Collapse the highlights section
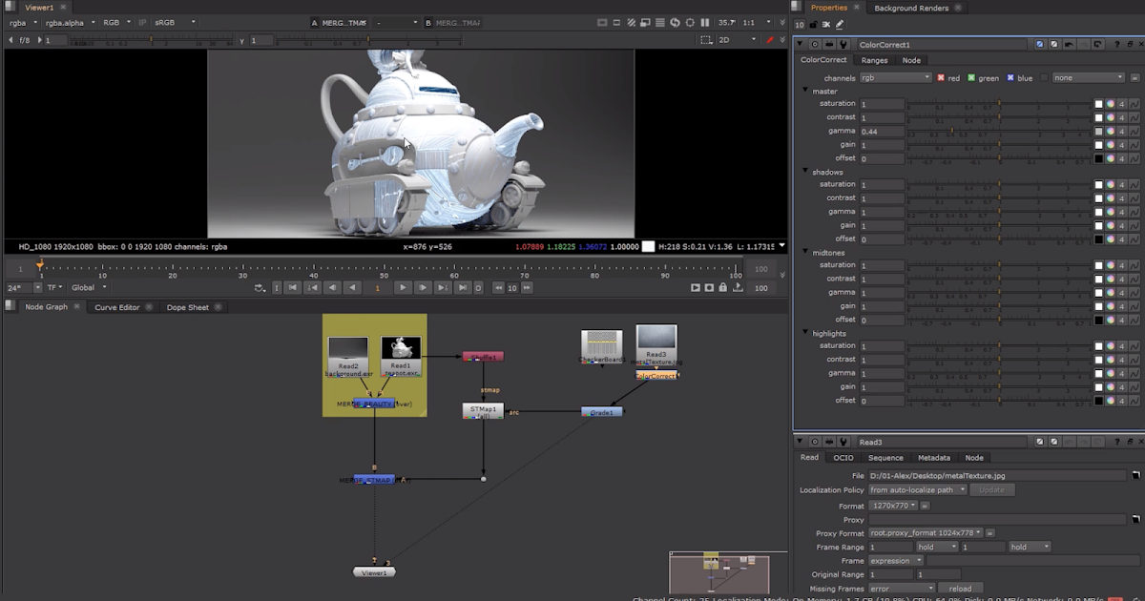1145x601 pixels. (805, 334)
